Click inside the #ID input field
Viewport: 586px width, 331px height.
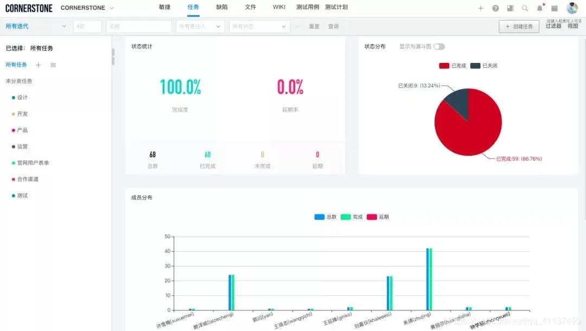87,26
